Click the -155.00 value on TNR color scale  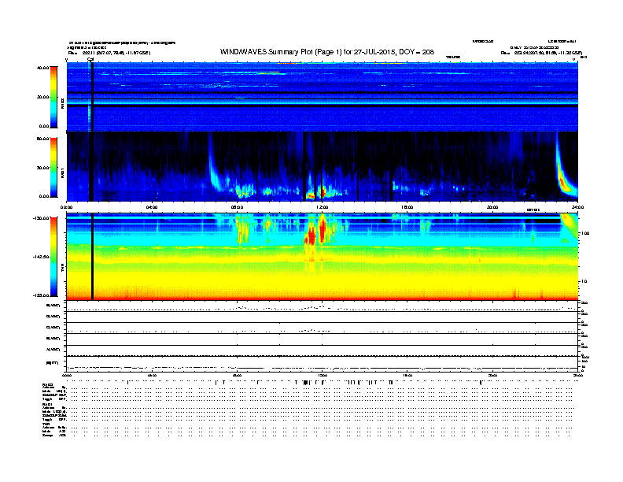pyautogui.click(x=41, y=295)
